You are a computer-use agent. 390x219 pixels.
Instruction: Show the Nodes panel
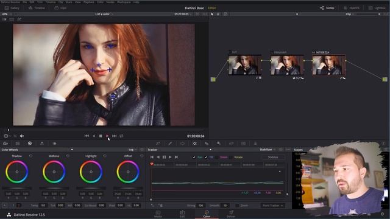pyautogui.click(x=327, y=8)
